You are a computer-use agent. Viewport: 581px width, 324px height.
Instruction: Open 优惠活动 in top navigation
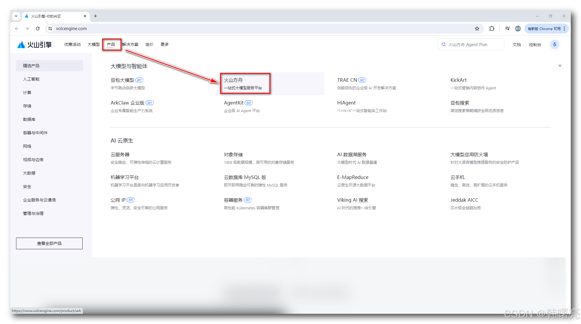click(x=72, y=44)
